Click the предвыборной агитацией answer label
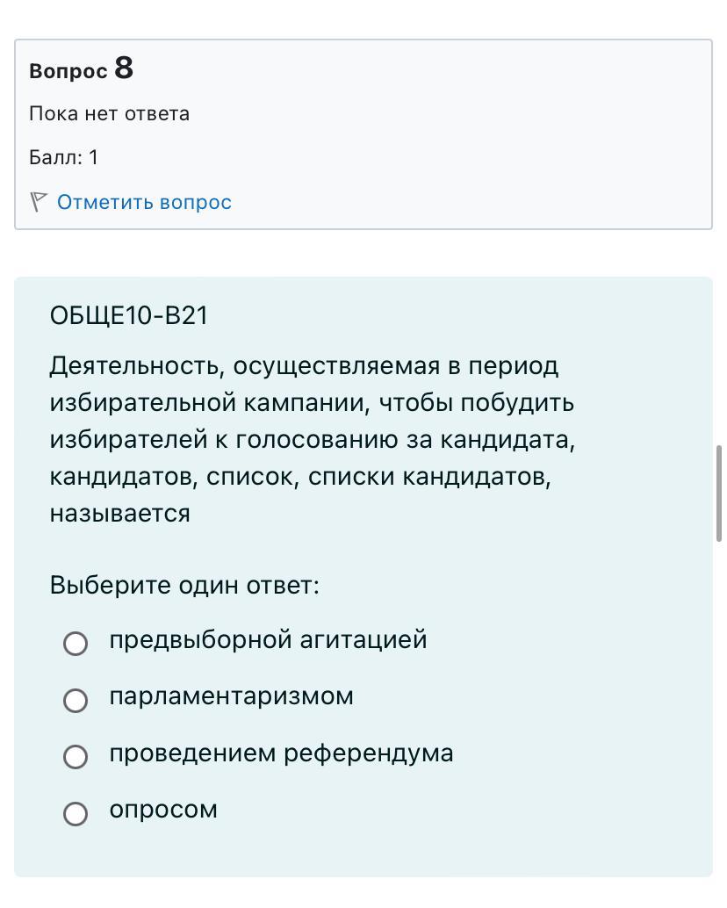727x908 pixels. click(268, 640)
